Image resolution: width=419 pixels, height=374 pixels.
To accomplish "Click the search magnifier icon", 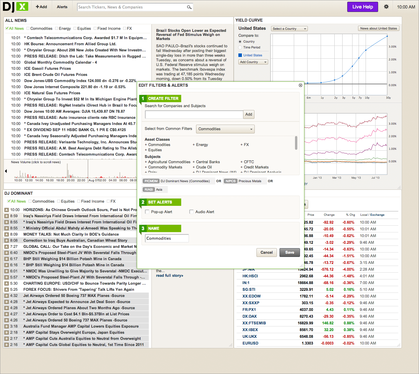I will coord(189,7).
